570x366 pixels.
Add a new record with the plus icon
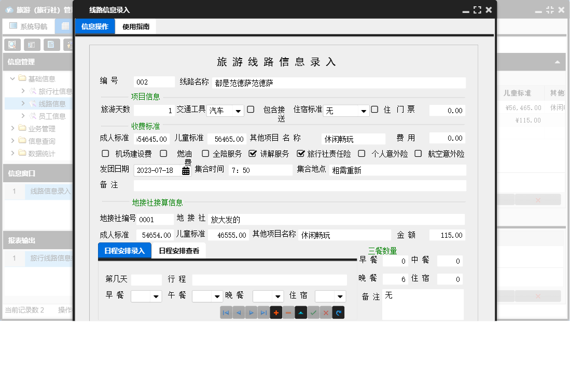(275, 312)
